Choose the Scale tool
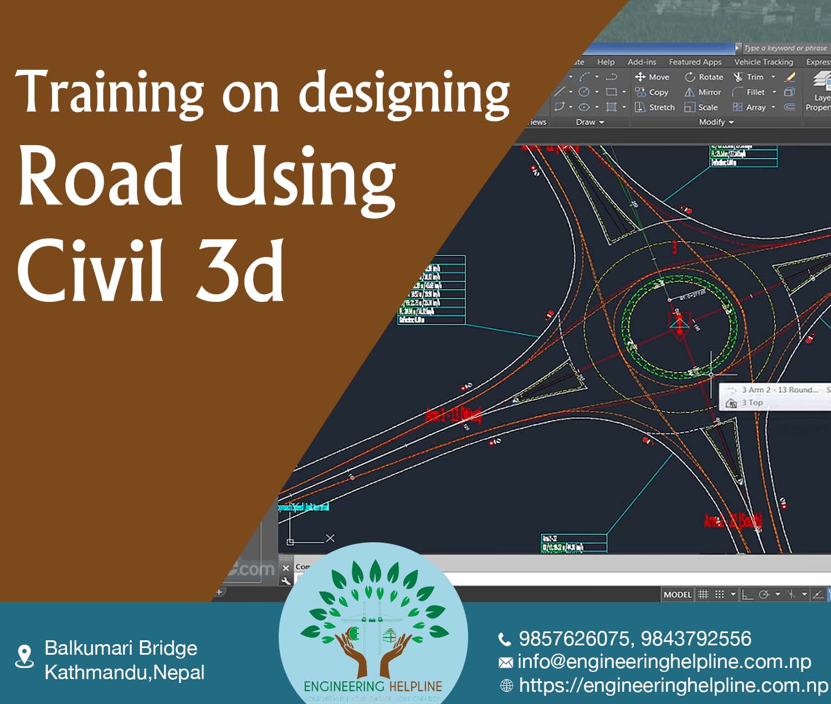 pyautogui.click(x=701, y=107)
